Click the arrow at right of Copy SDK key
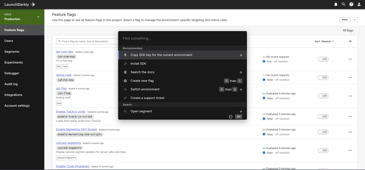This screenshot has height=170, width=365. pos(241,55)
